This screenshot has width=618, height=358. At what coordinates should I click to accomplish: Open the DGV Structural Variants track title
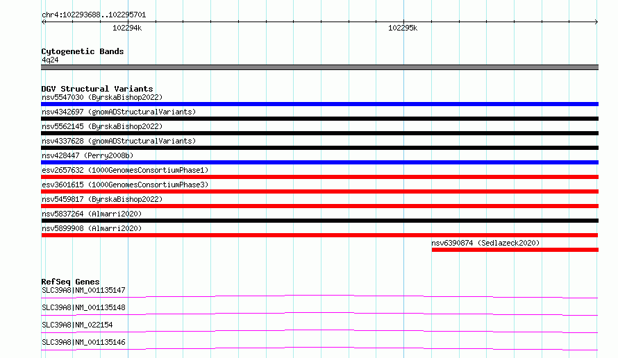pos(97,89)
